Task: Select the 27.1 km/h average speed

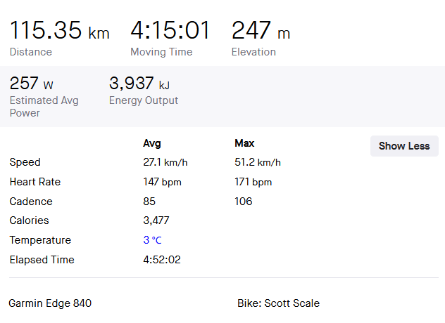Action: pyautogui.click(x=165, y=162)
